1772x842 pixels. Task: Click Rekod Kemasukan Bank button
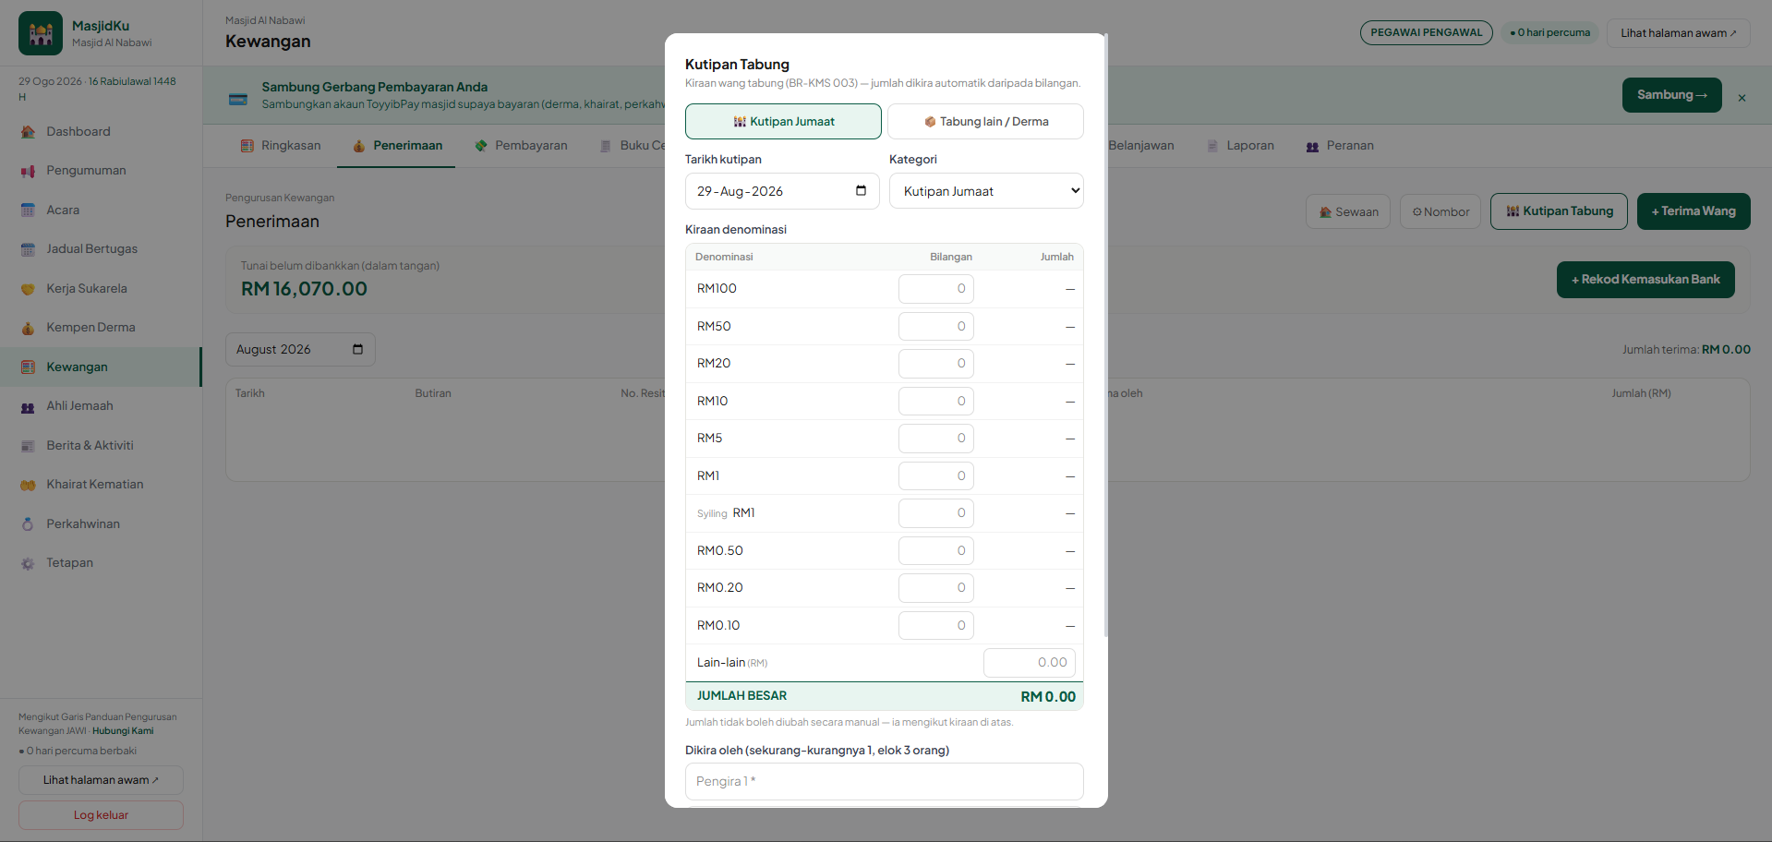[1645, 280]
